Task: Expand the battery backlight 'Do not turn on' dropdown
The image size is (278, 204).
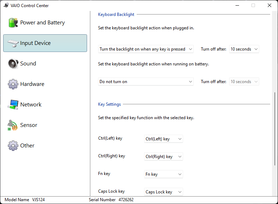Action: pos(146,82)
